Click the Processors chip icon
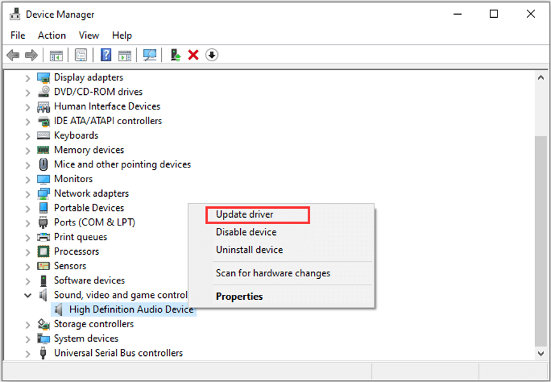This screenshot has width=551, height=382. tap(43, 251)
